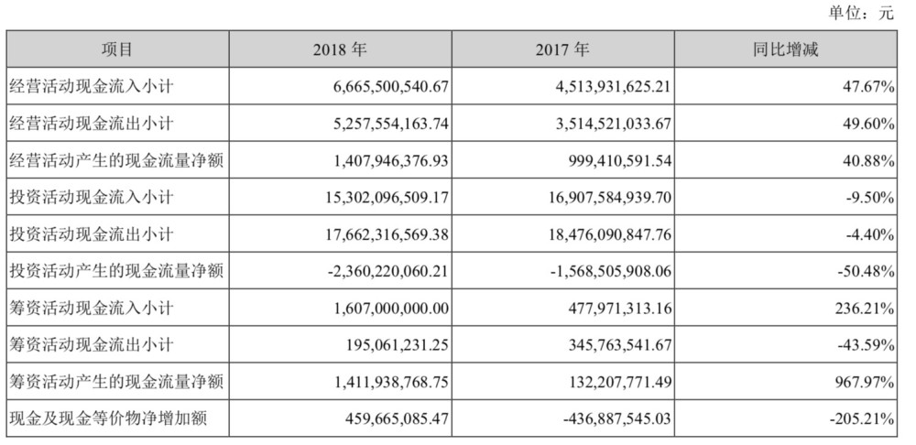Viewport: 916px width, 445px height.
Task: Click the 经营活动现金流入小计 row label
Action: [x=92, y=86]
